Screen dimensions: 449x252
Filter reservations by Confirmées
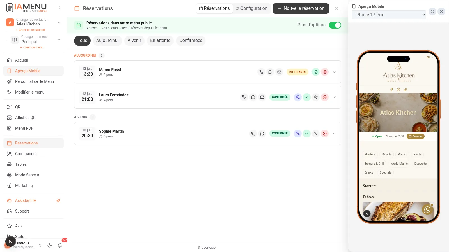point(191,41)
